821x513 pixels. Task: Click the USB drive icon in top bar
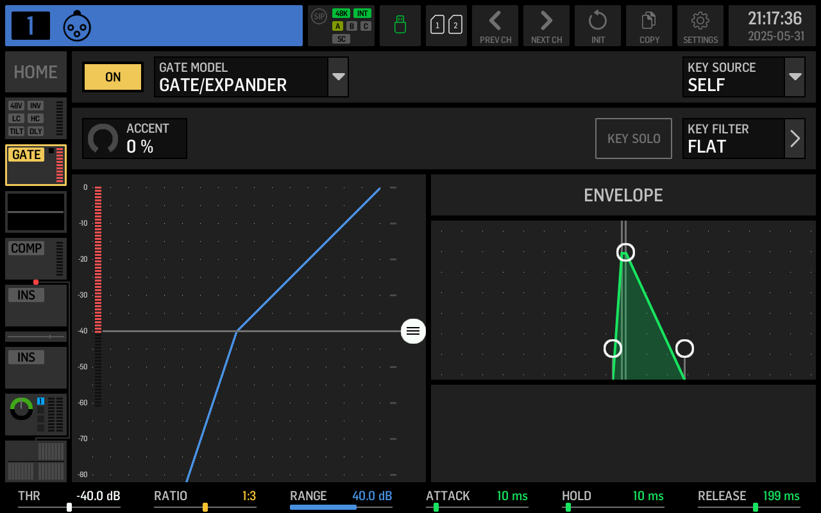tap(400, 26)
